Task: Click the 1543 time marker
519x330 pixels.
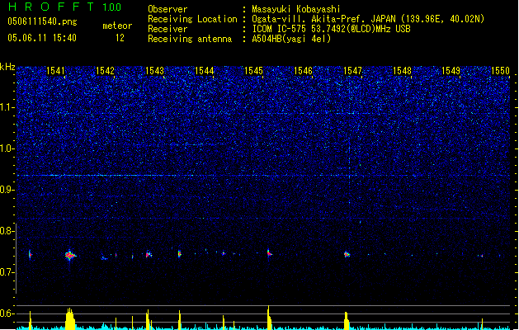Action: pos(154,71)
